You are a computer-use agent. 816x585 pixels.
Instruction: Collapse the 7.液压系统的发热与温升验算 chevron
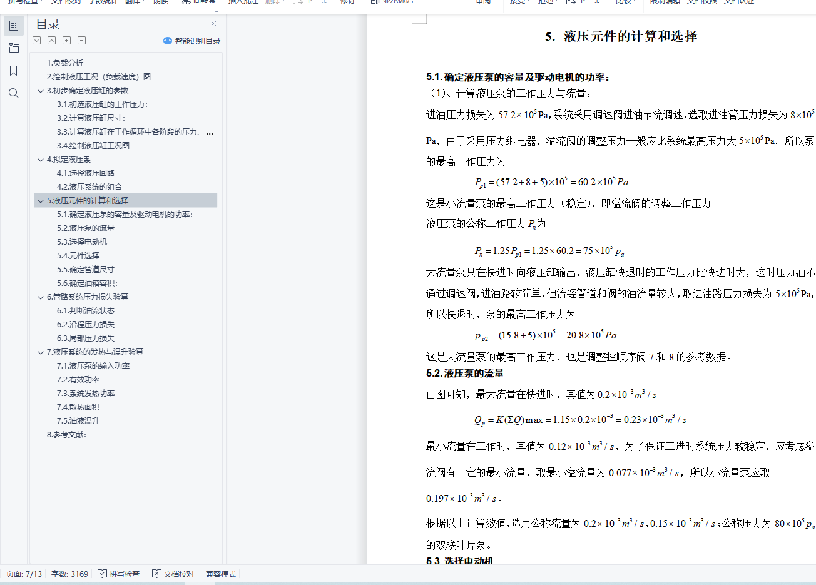41,352
